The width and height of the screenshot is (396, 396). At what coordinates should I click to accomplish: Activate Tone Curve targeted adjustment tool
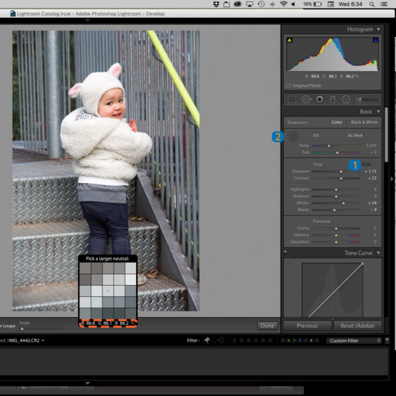coord(288,265)
